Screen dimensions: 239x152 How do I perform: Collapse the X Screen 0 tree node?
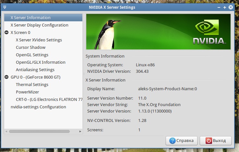click(6, 32)
